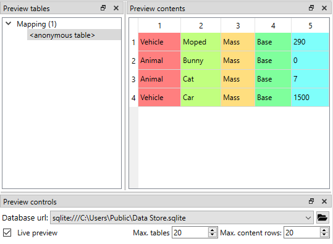This screenshot has height=244, width=333.
Task: Float the Preview contents dock panel
Action: pyautogui.click(x=311, y=8)
